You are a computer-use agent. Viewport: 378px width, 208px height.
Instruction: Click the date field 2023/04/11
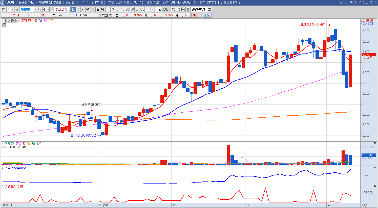(199, 9)
